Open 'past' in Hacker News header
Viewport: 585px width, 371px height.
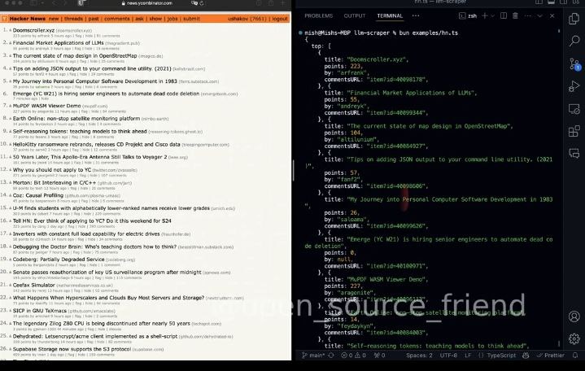tap(94, 19)
